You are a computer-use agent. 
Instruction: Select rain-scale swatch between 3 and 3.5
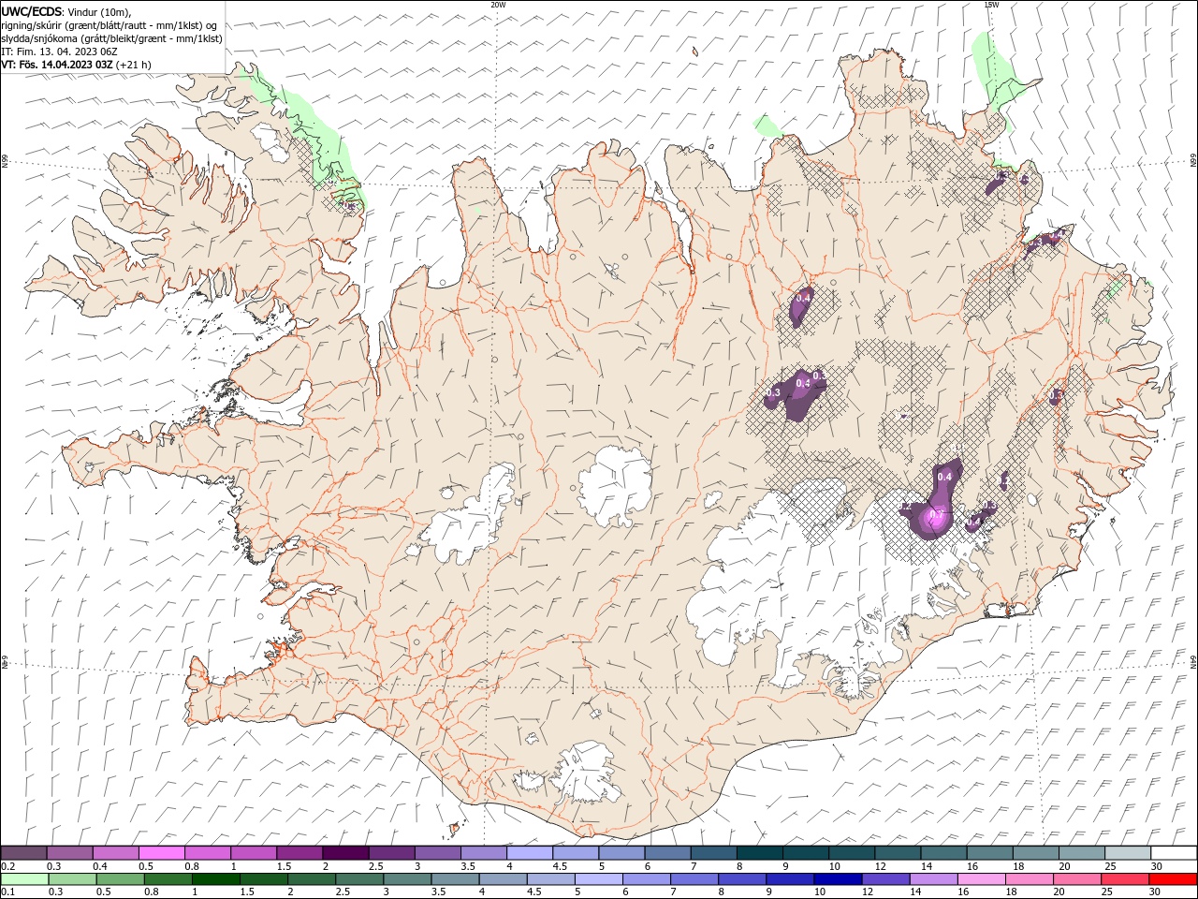click(407, 879)
